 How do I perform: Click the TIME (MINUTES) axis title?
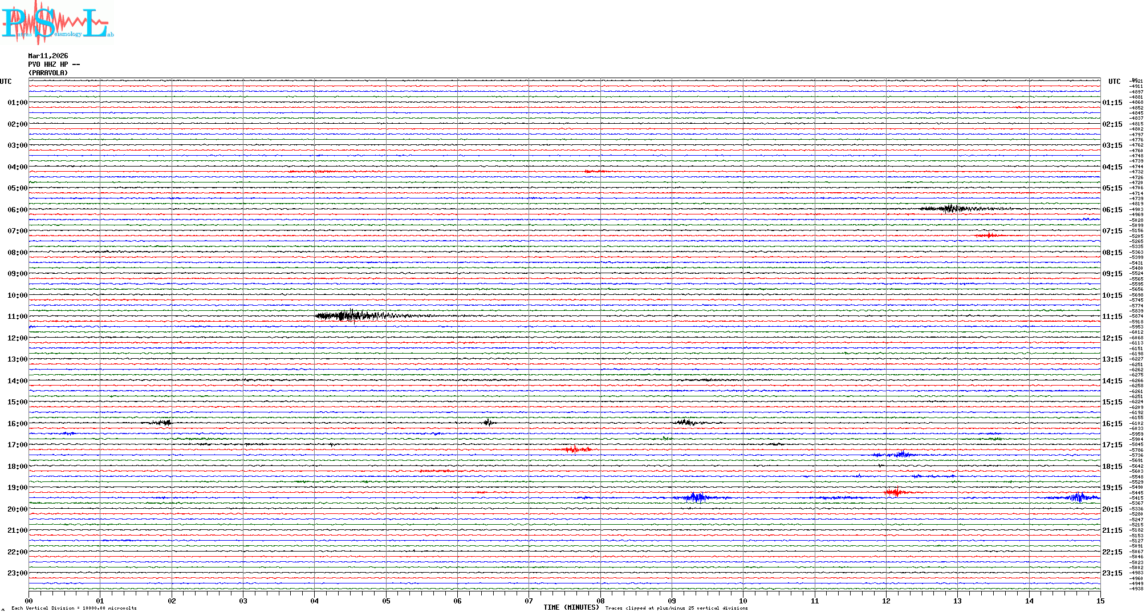pyautogui.click(x=571, y=607)
